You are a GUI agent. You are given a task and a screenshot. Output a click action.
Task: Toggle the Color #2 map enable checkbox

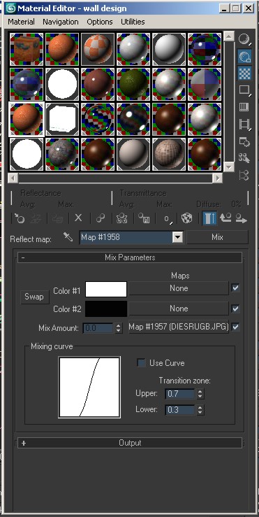[x=235, y=309]
